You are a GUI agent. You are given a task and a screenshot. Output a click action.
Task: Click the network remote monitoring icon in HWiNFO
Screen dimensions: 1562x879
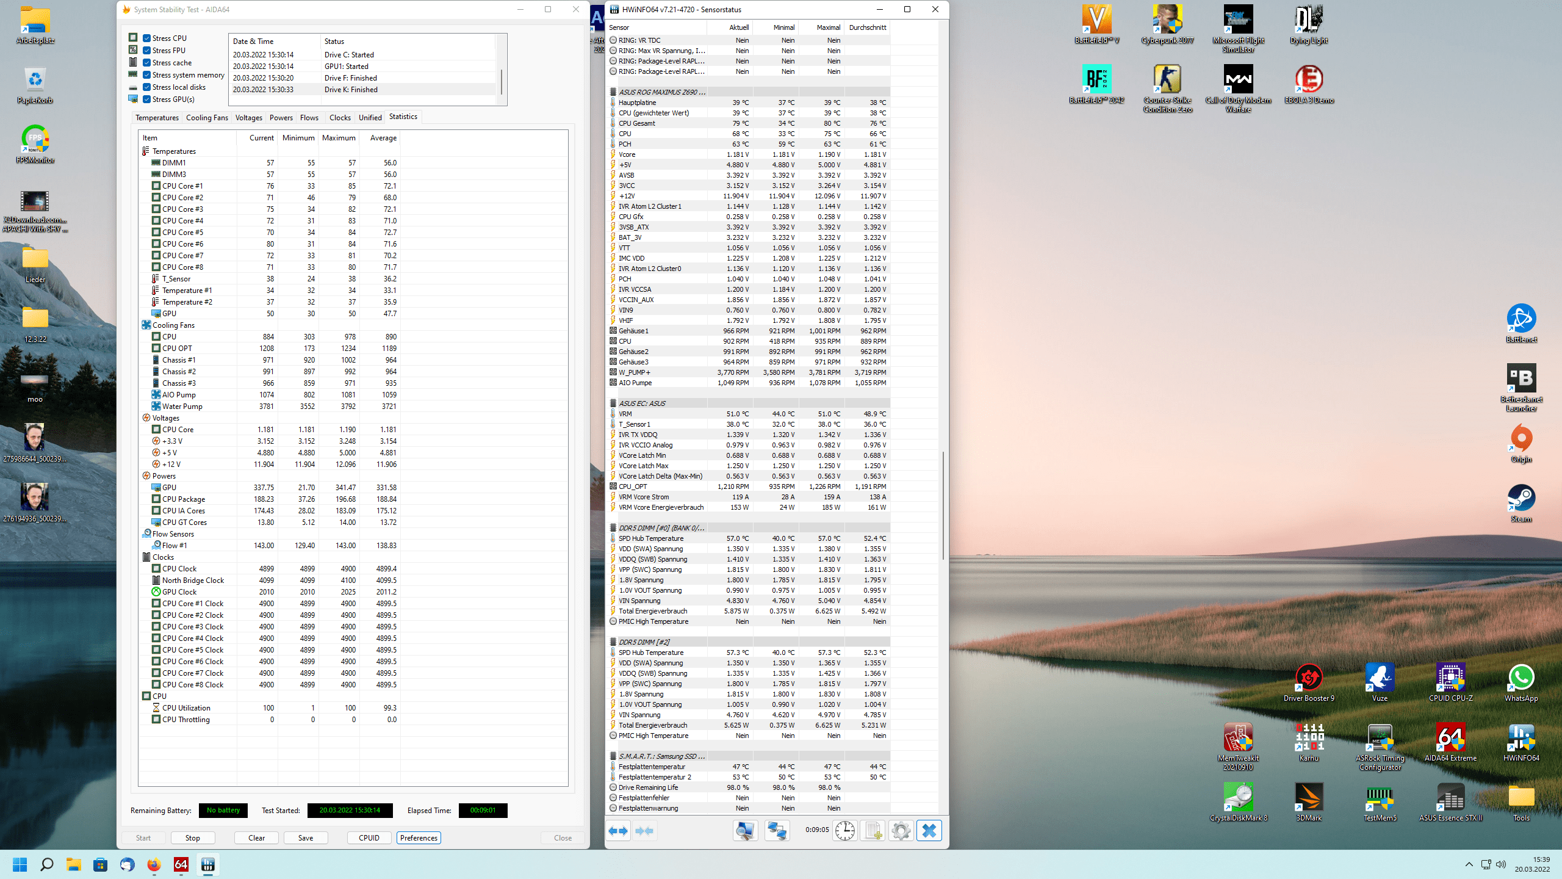(777, 831)
